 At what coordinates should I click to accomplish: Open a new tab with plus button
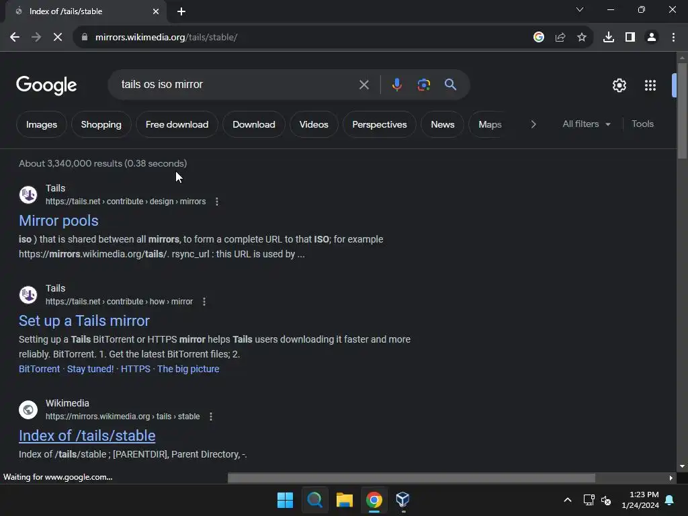(181, 11)
